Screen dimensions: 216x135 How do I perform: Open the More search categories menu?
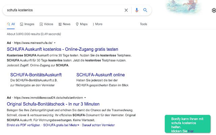click(98, 24)
